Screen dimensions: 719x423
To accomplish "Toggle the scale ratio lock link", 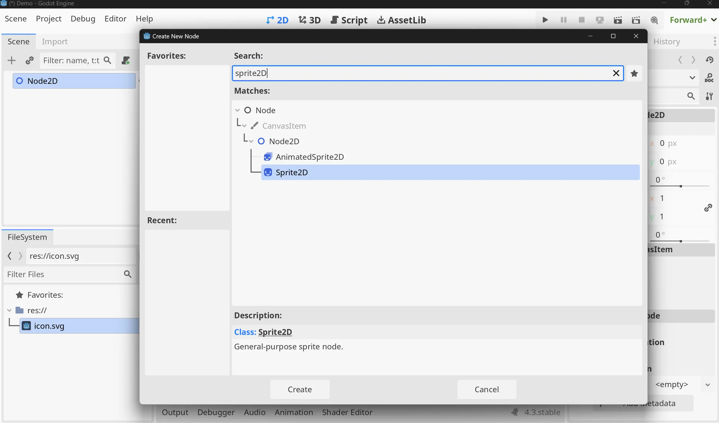I will [708, 207].
